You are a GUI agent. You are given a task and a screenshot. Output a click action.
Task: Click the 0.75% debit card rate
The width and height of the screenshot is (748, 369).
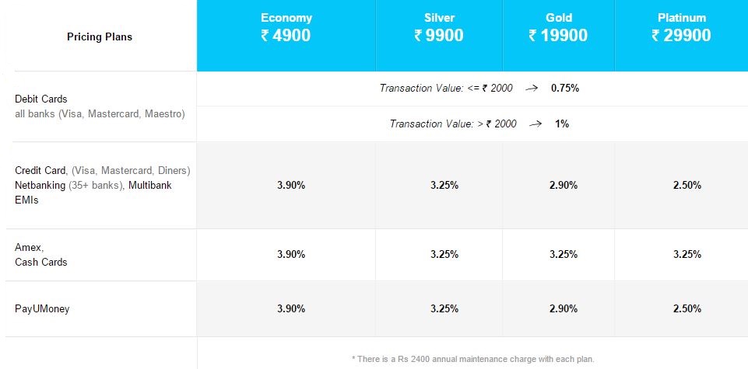click(565, 88)
